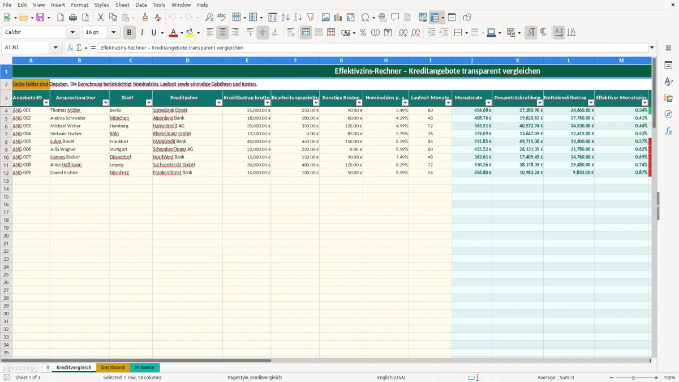Open sidebar Gallery panel

click(x=668, y=98)
